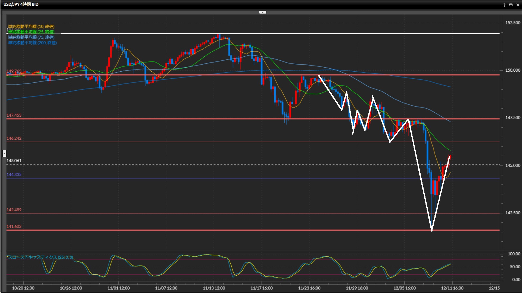Select the slow stochastics indicator label
This screenshot has width=522, height=293.
coord(40,257)
